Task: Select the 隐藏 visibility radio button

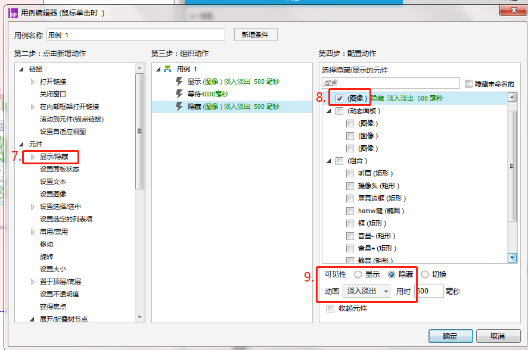Action: (x=392, y=274)
